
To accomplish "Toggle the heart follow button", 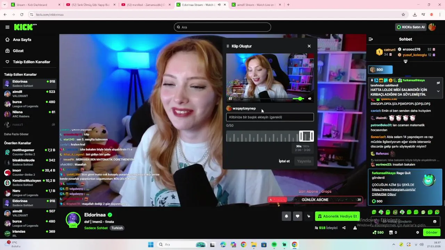I will pos(298,216).
